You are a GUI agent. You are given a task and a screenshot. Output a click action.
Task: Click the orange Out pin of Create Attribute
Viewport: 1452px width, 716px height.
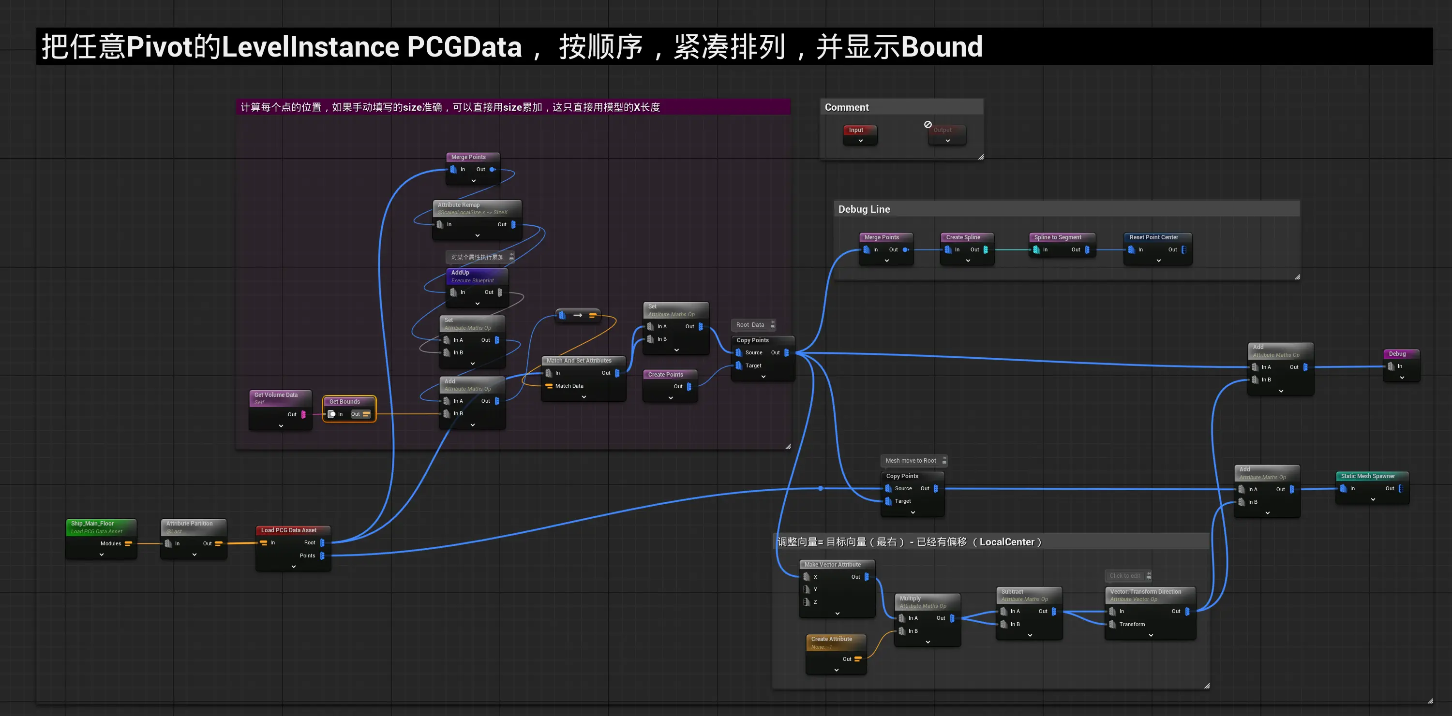coord(858,659)
